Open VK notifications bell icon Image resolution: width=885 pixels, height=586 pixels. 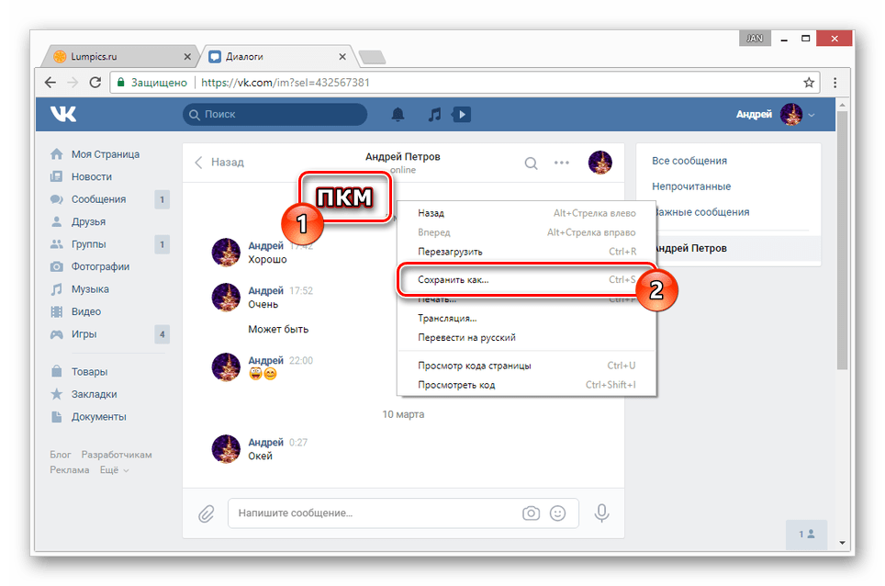coord(398,114)
